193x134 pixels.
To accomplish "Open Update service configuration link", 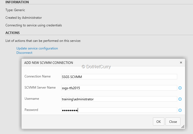I will click(37, 48).
